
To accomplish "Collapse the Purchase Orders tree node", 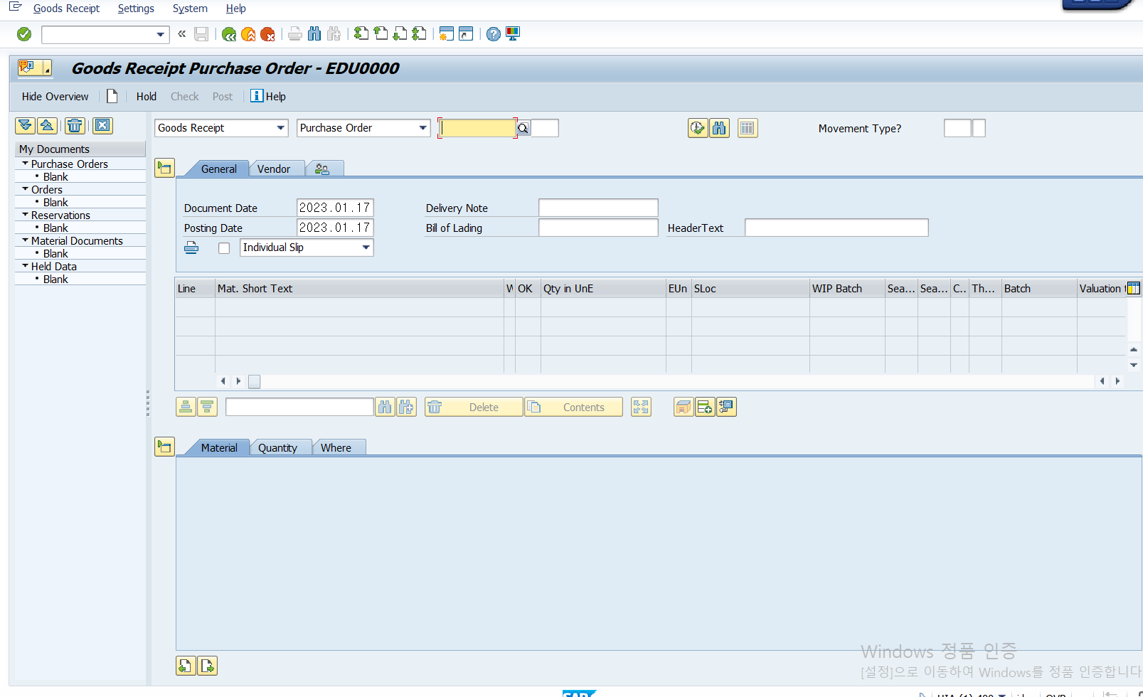I will (x=26, y=164).
